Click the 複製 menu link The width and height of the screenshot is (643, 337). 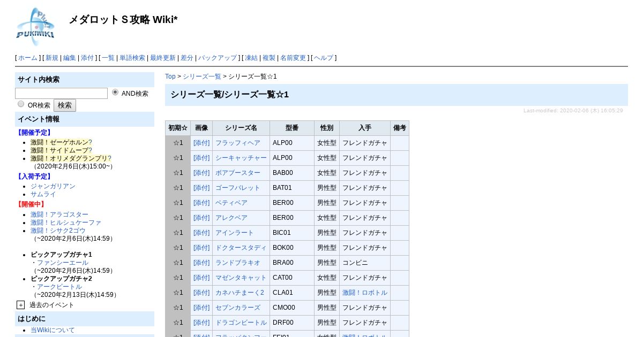269,58
